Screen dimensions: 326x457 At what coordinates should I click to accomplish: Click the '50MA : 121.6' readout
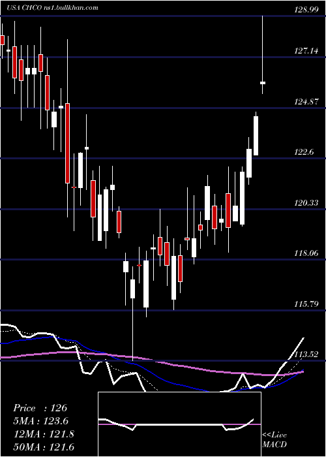click(x=44, y=447)
